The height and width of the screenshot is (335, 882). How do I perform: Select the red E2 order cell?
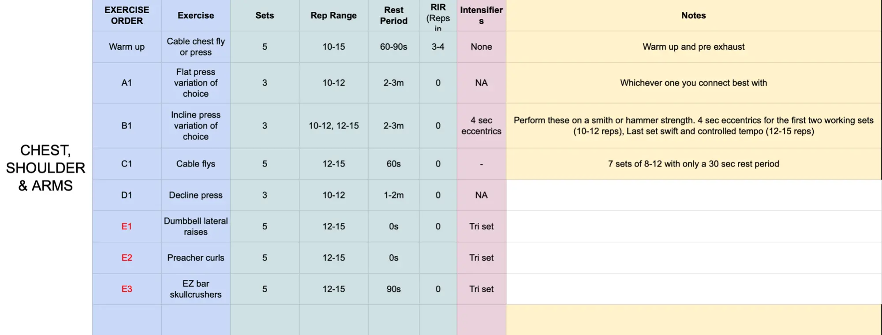pos(127,258)
